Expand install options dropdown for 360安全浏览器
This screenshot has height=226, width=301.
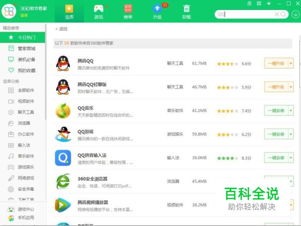[291, 181]
